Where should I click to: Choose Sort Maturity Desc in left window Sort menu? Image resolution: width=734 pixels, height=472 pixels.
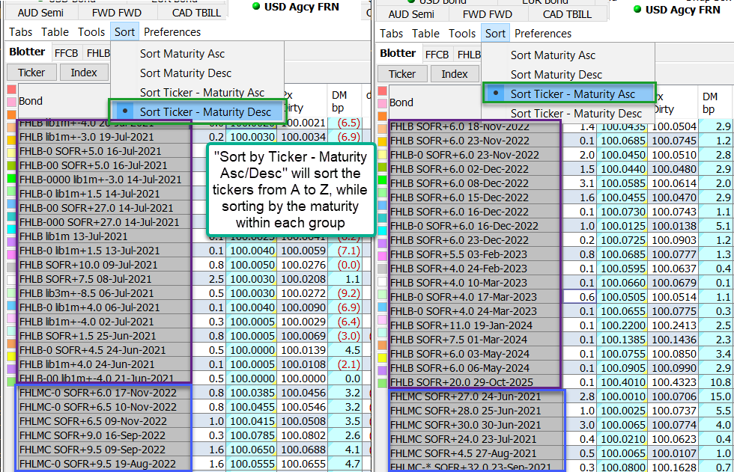(x=186, y=73)
